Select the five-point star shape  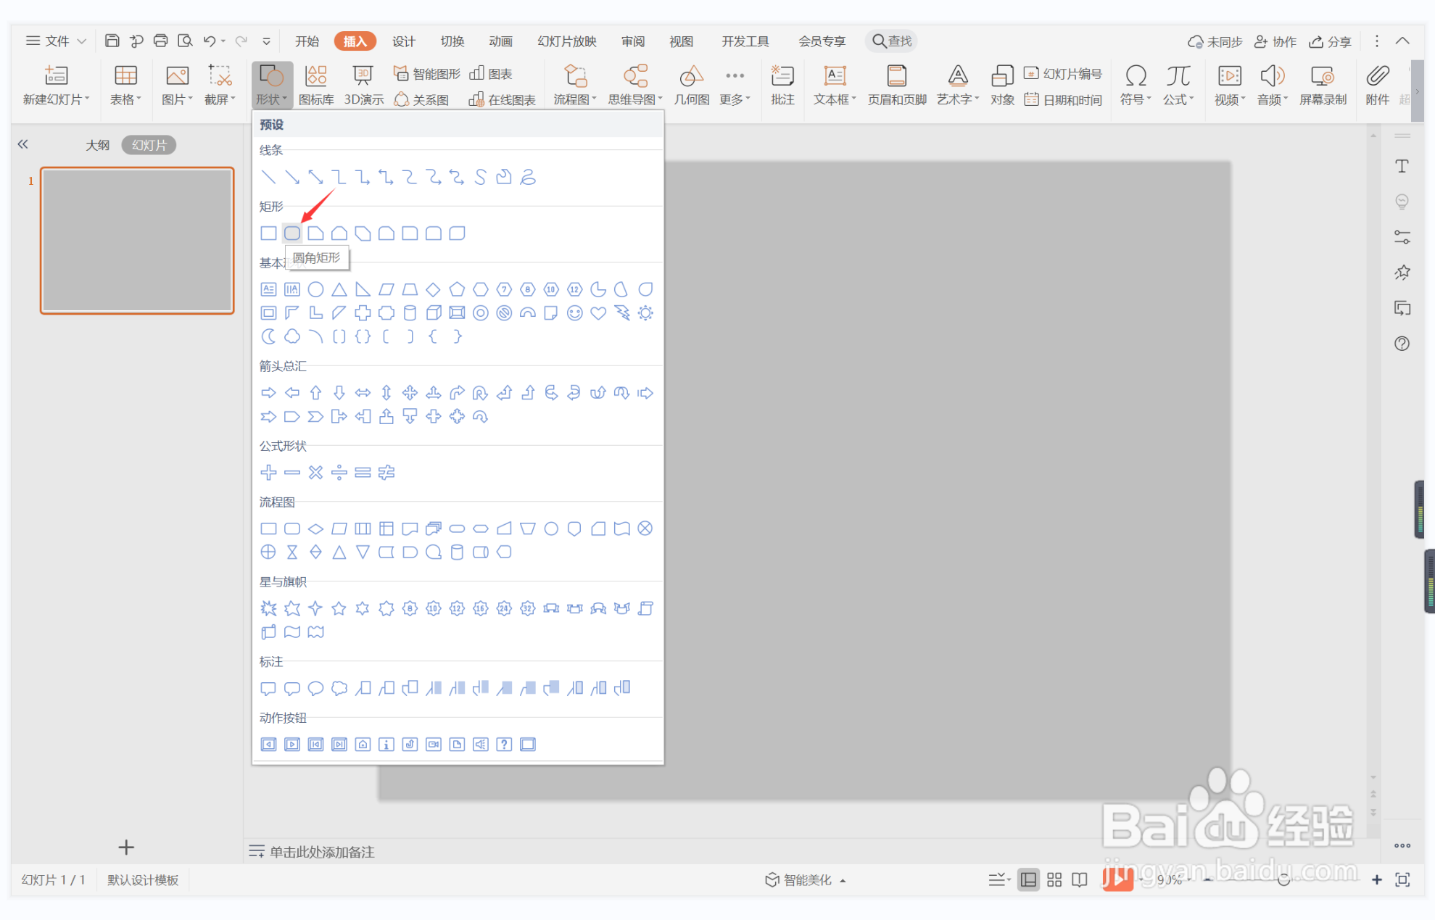339,608
